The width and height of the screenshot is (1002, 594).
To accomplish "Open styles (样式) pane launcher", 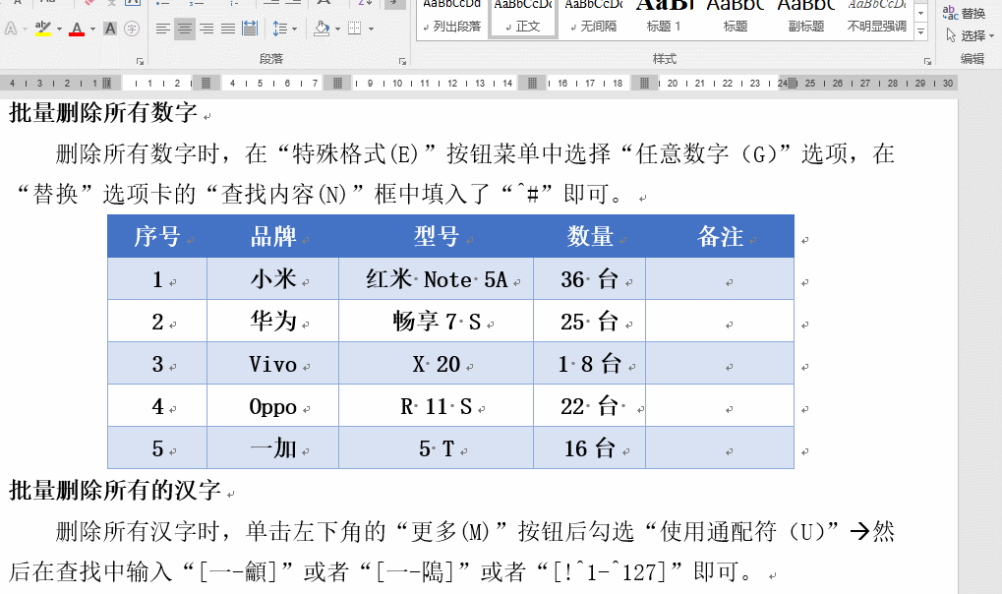I will point(927,61).
